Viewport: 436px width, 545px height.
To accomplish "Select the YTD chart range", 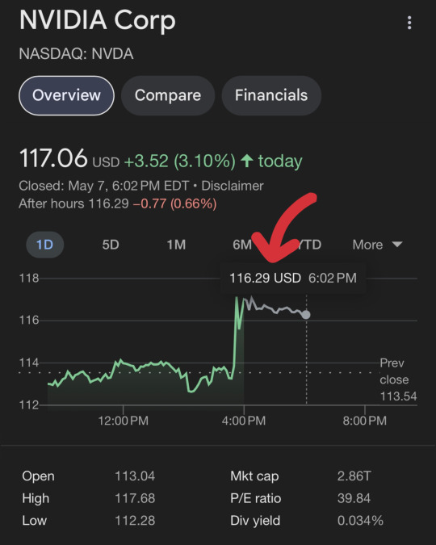I will coord(308,245).
